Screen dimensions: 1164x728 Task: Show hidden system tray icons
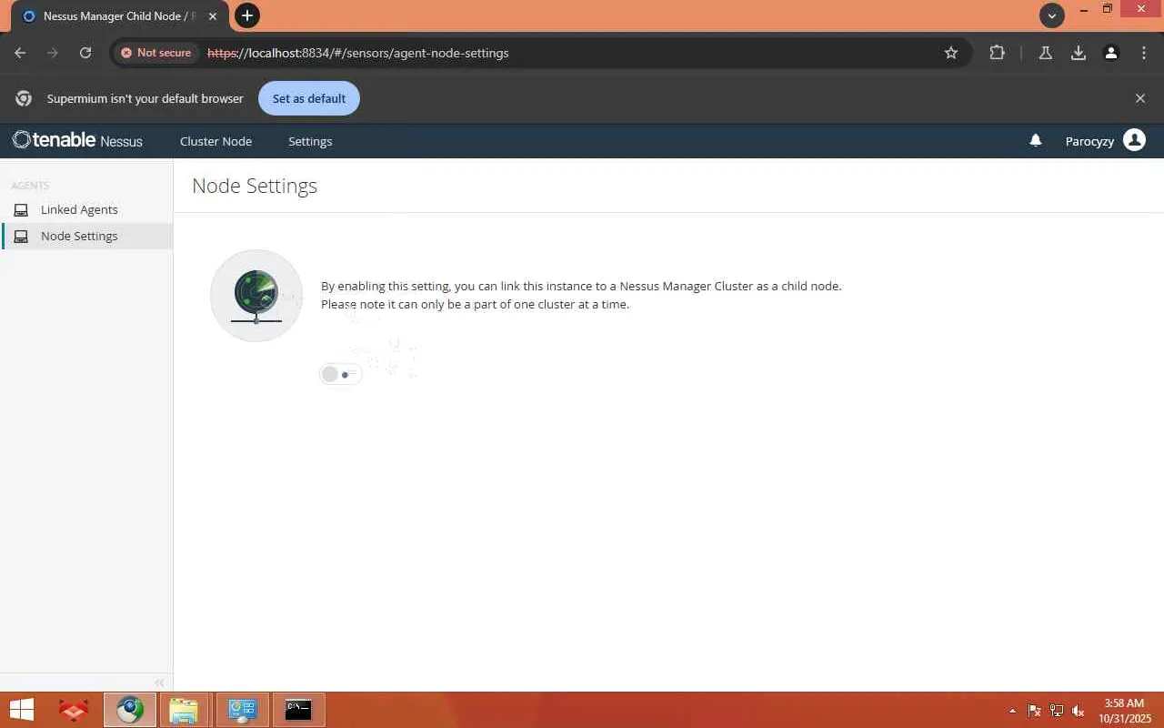click(1012, 711)
